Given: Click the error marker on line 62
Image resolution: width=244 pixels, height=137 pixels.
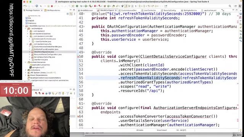Looking at the screenshot, I should 78,108.
